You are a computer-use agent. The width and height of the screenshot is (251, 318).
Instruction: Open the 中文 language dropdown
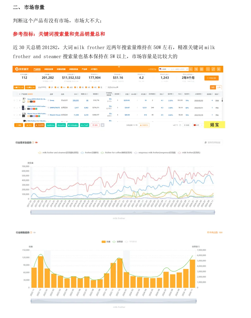(x=198, y=125)
